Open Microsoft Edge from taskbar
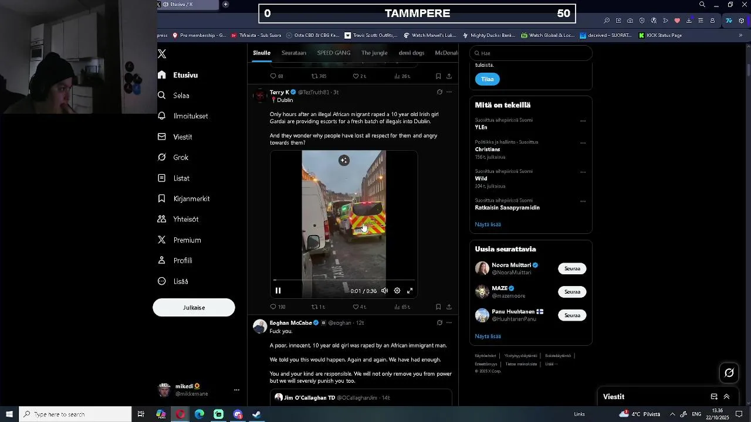This screenshot has height=422, width=751. coord(199,414)
